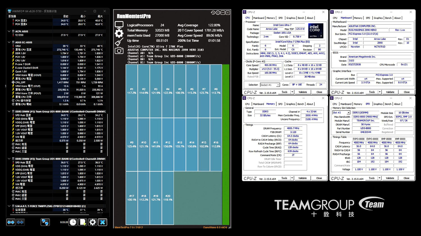Click RunMemtestPro broom cleanup icon

[x=119, y=42]
